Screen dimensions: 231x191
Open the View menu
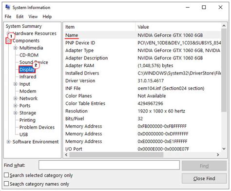pos(33,17)
